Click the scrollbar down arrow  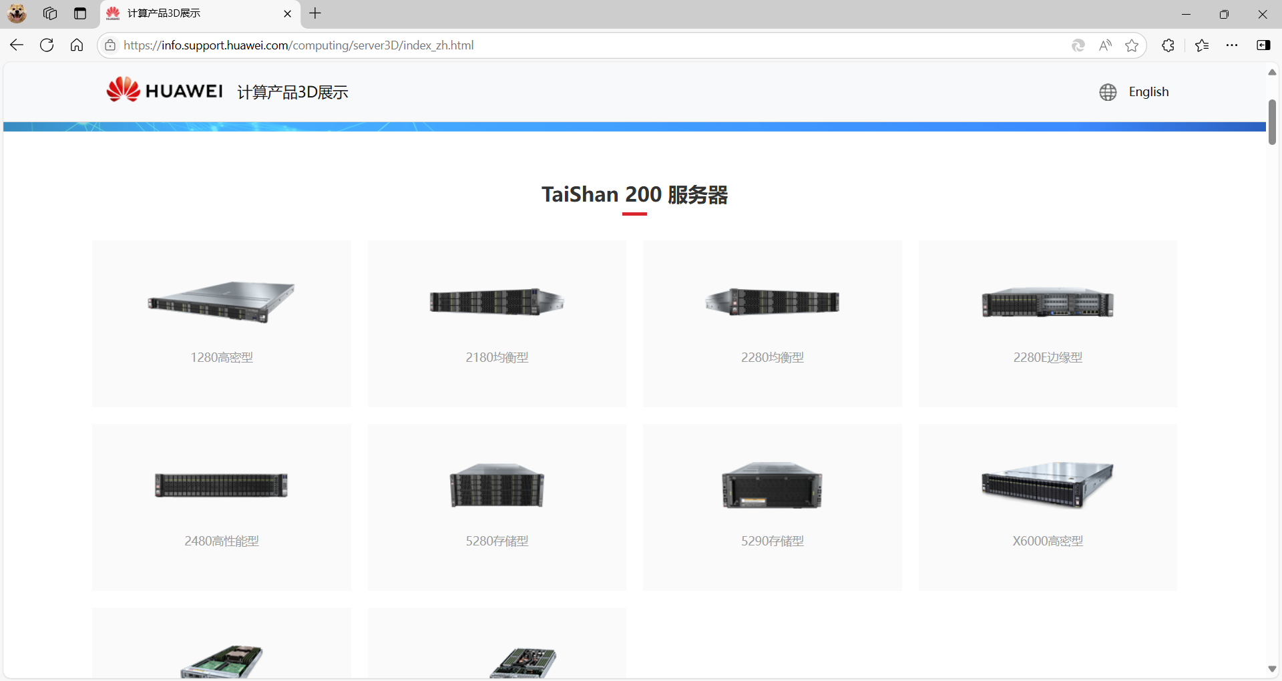coord(1272,669)
